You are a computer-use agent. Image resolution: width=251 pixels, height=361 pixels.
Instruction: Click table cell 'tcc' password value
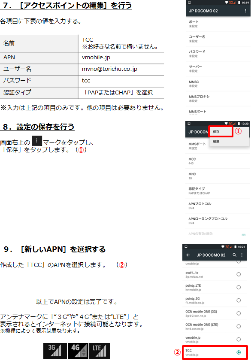(x=121, y=81)
